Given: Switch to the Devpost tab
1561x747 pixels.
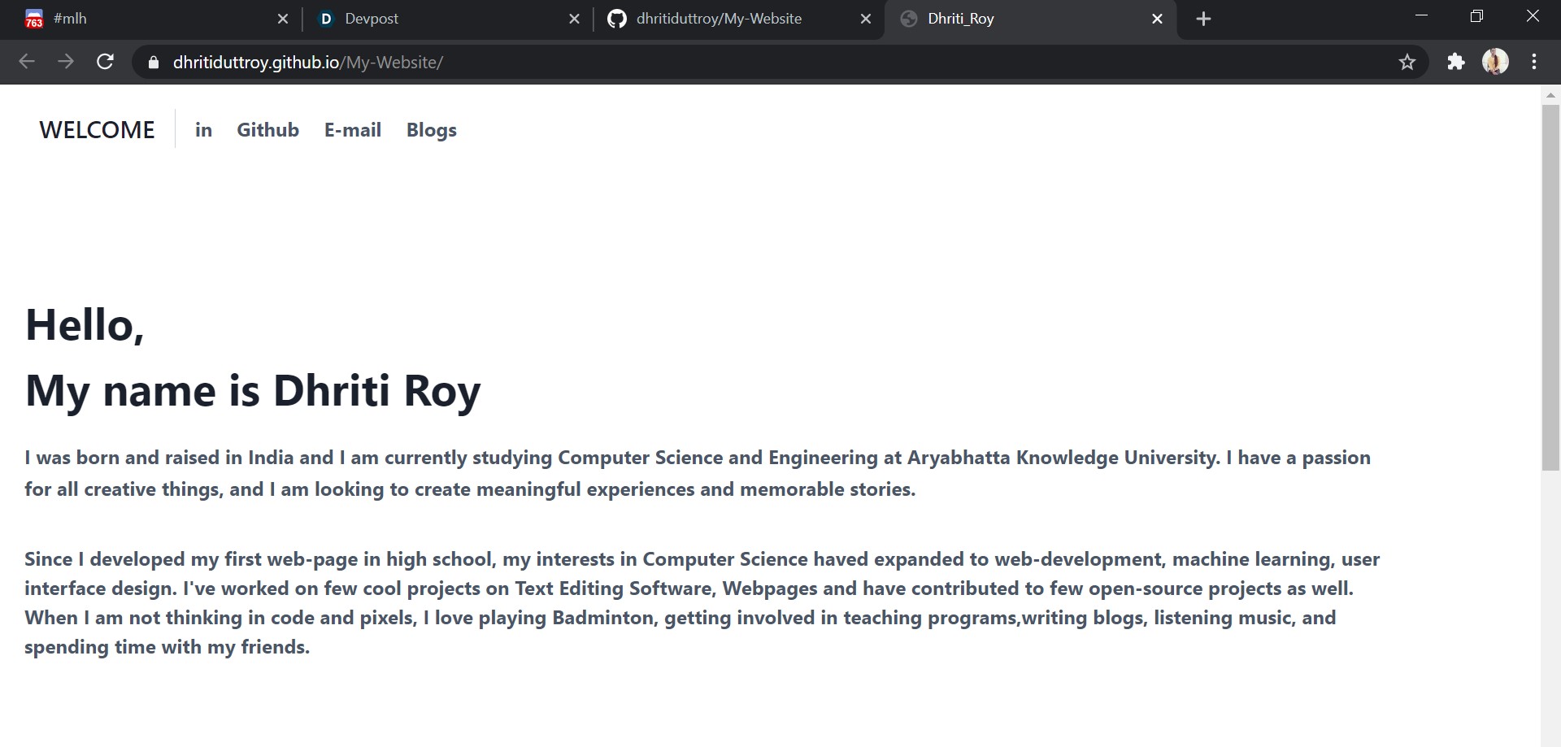Looking at the screenshot, I should click(439, 19).
